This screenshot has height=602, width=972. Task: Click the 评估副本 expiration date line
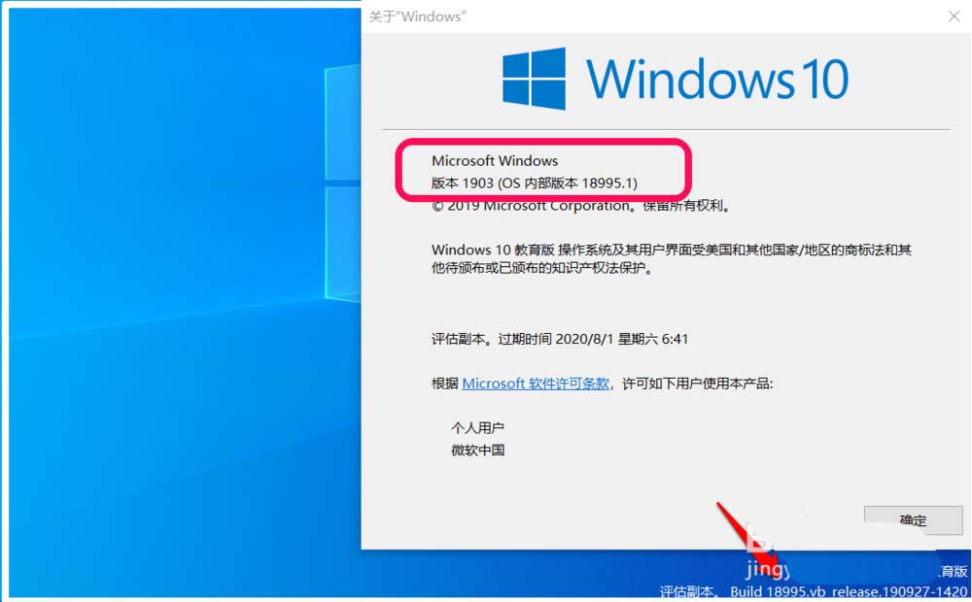(x=560, y=339)
